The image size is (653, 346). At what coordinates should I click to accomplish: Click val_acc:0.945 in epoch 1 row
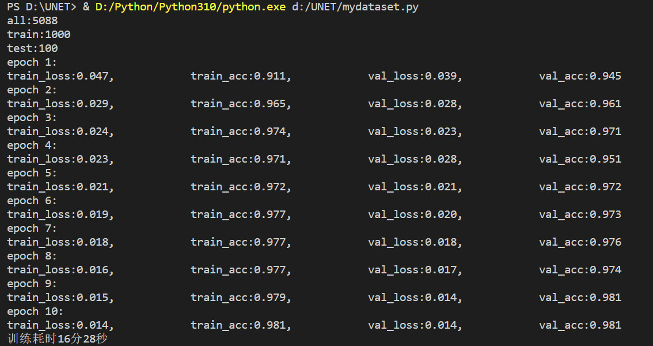[580, 76]
